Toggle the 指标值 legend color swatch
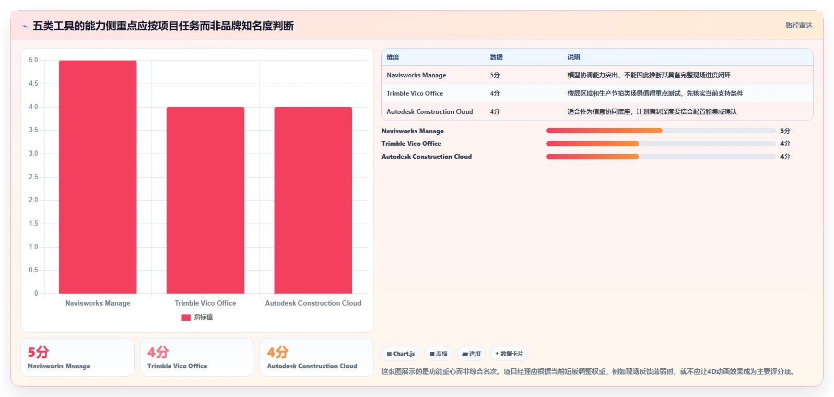The image size is (834, 397). pos(186,317)
